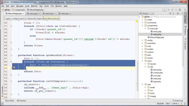The width and height of the screenshot is (189, 106).
Task: Open the Event Log
Action: coord(178,101)
